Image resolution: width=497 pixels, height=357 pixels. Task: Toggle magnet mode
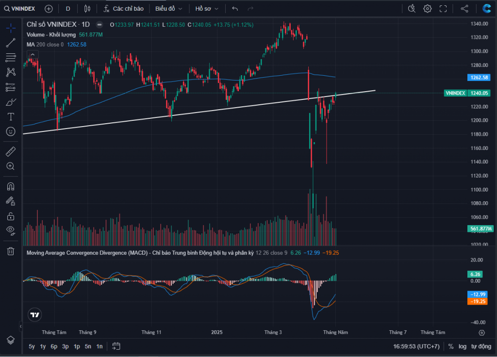pyautogui.click(x=11, y=187)
